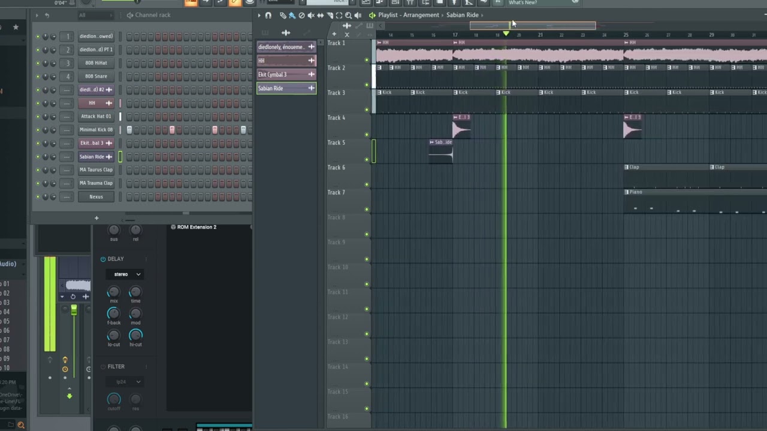
Task: Select the Delete tool in playlist toolbar
Action: (x=301, y=15)
